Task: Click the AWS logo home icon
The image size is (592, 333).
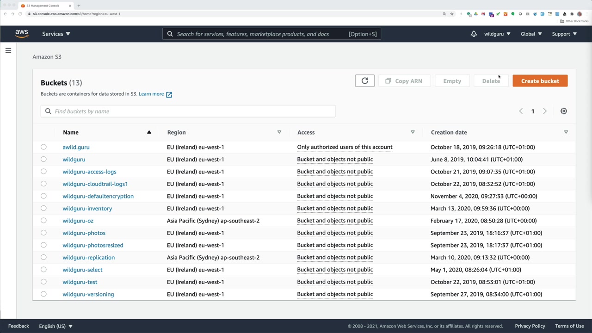Action: pos(21,34)
